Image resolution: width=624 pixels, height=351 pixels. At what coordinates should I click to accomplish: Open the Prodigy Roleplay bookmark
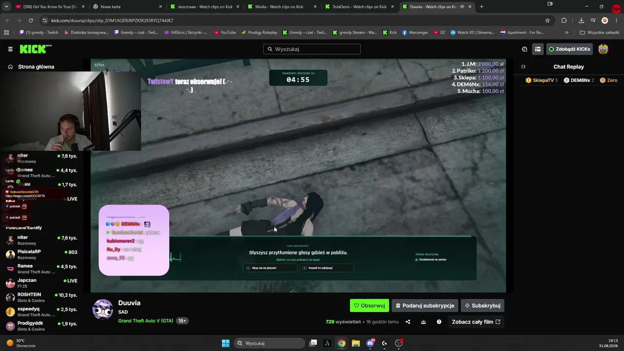click(259, 33)
